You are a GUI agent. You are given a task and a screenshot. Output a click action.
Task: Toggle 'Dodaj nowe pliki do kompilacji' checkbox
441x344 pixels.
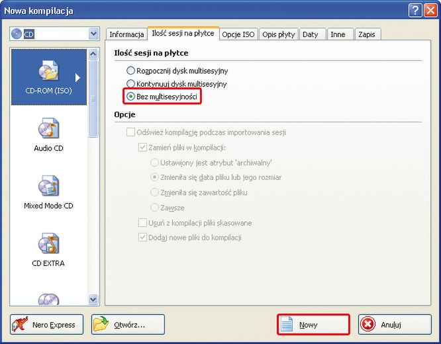pos(142,237)
